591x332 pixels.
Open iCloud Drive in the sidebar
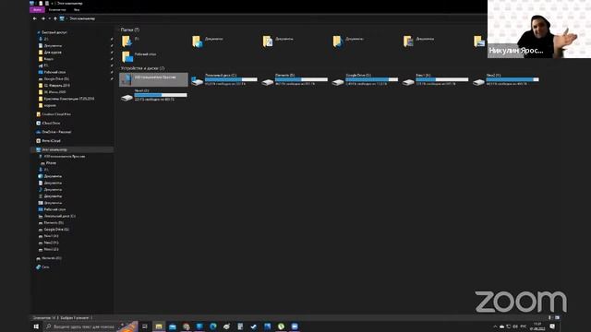tap(51, 123)
